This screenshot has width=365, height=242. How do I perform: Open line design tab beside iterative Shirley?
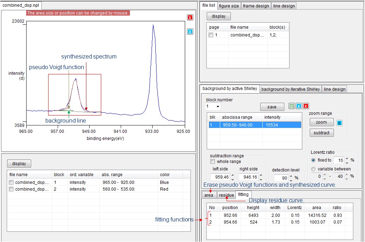click(x=335, y=89)
